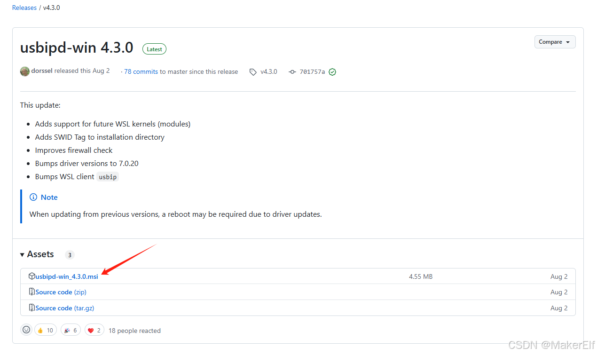Click the Assets count badge 3
Viewport: 597px width, 355px height.
70,255
